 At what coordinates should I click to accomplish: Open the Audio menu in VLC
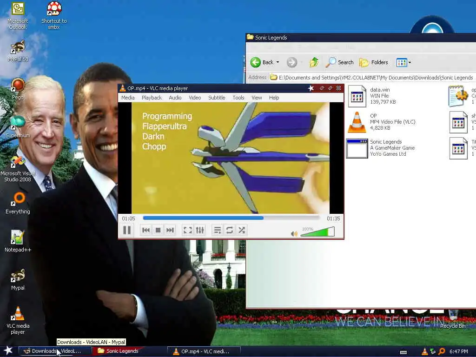click(x=175, y=98)
